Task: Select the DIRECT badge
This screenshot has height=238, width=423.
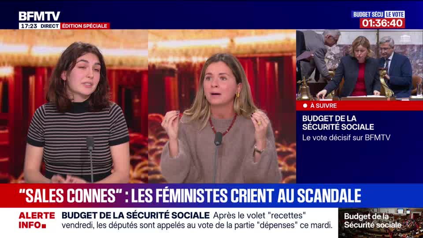Action: (x=50, y=26)
